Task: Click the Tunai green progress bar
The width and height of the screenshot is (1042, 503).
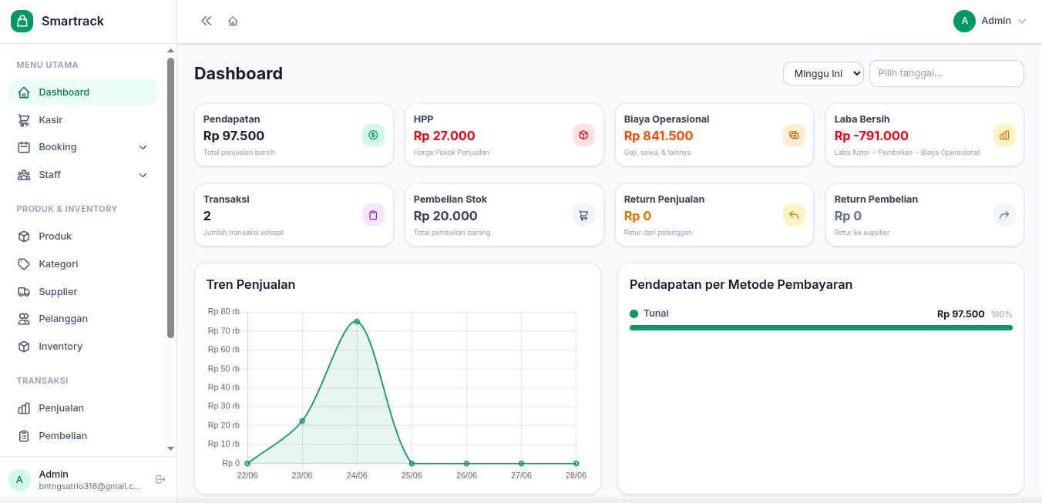Action: [821, 327]
